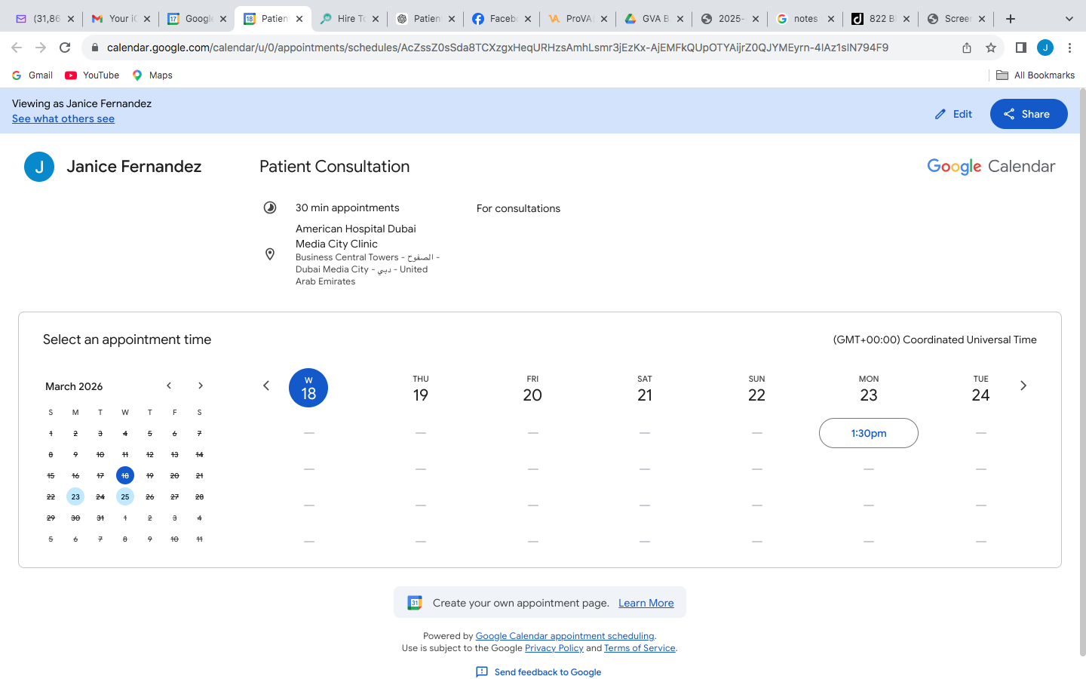This screenshot has width=1086, height=679.
Task: Show the previous week of appointment slots
Action: 266,386
